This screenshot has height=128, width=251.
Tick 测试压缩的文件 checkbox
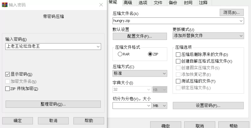(178, 81)
